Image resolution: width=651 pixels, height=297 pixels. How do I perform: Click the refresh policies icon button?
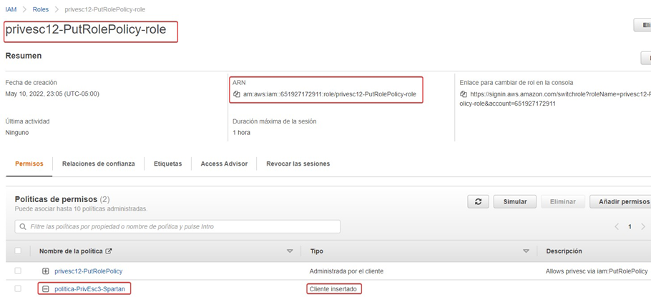tap(478, 202)
